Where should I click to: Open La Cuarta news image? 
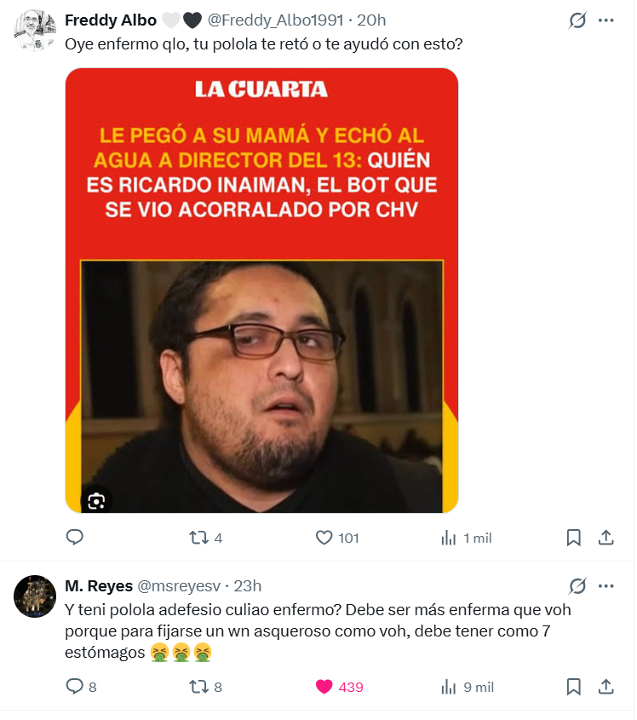coord(261,291)
